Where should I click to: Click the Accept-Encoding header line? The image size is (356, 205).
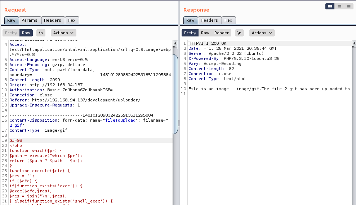pyautogui.click(x=47, y=65)
